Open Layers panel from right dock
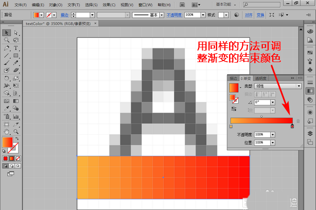The width and height of the screenshot is (316, 210). [x=310, y=133]
